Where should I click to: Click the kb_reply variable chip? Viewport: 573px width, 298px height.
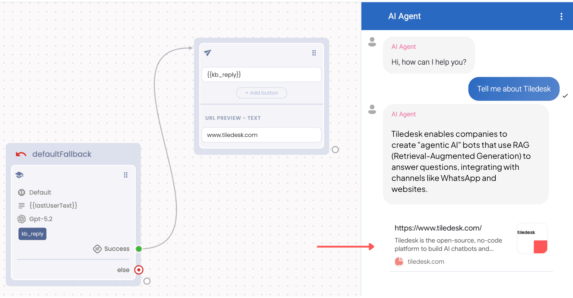click(x=33, y=234)
